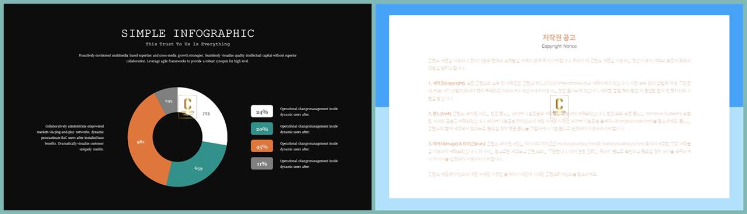The image size is (747, 214).
Task: Select the gray 11% legend box
Action: coord(262,164)
